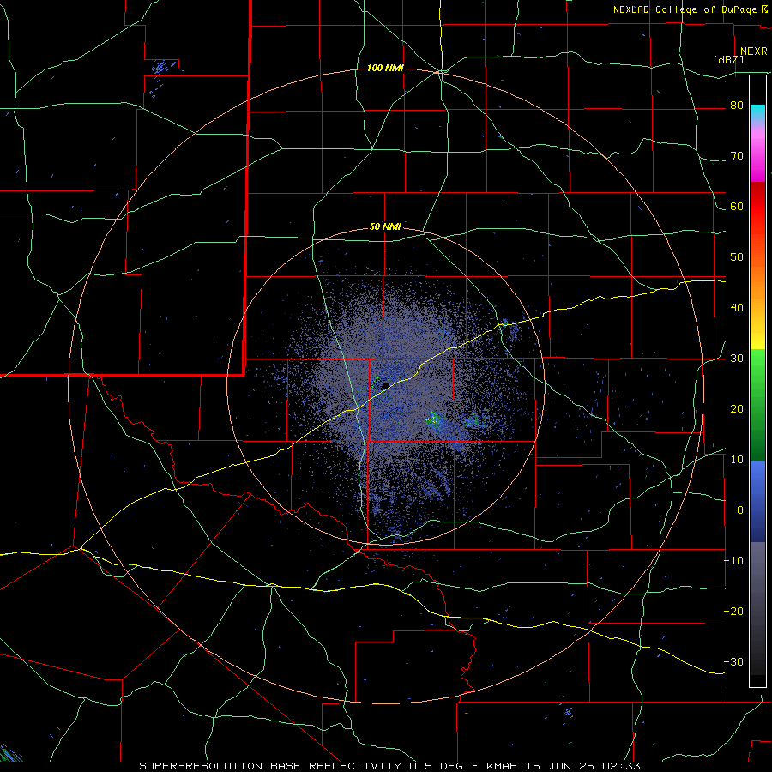
Task: Click the 70 value on the dBZ scale
Action: click(x=737, y=156)
